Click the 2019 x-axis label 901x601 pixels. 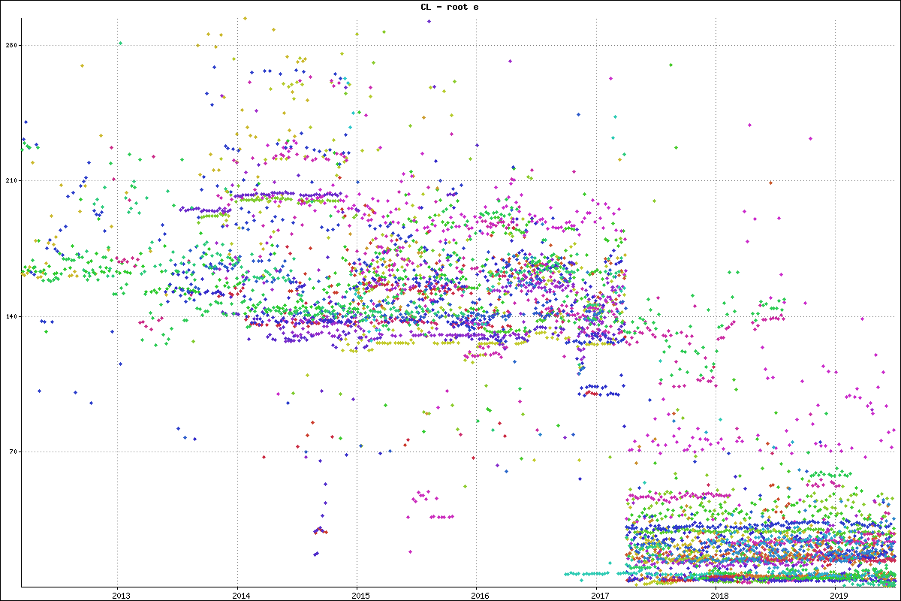[840, 596]
